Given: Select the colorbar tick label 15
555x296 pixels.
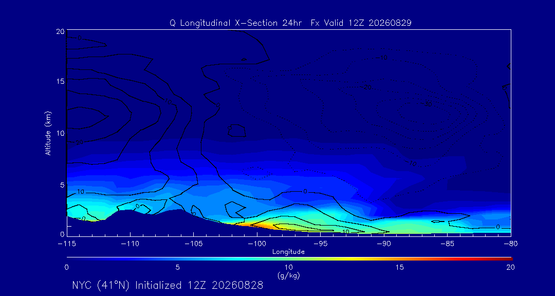Looking at the screenshot, I should (400, 267).
